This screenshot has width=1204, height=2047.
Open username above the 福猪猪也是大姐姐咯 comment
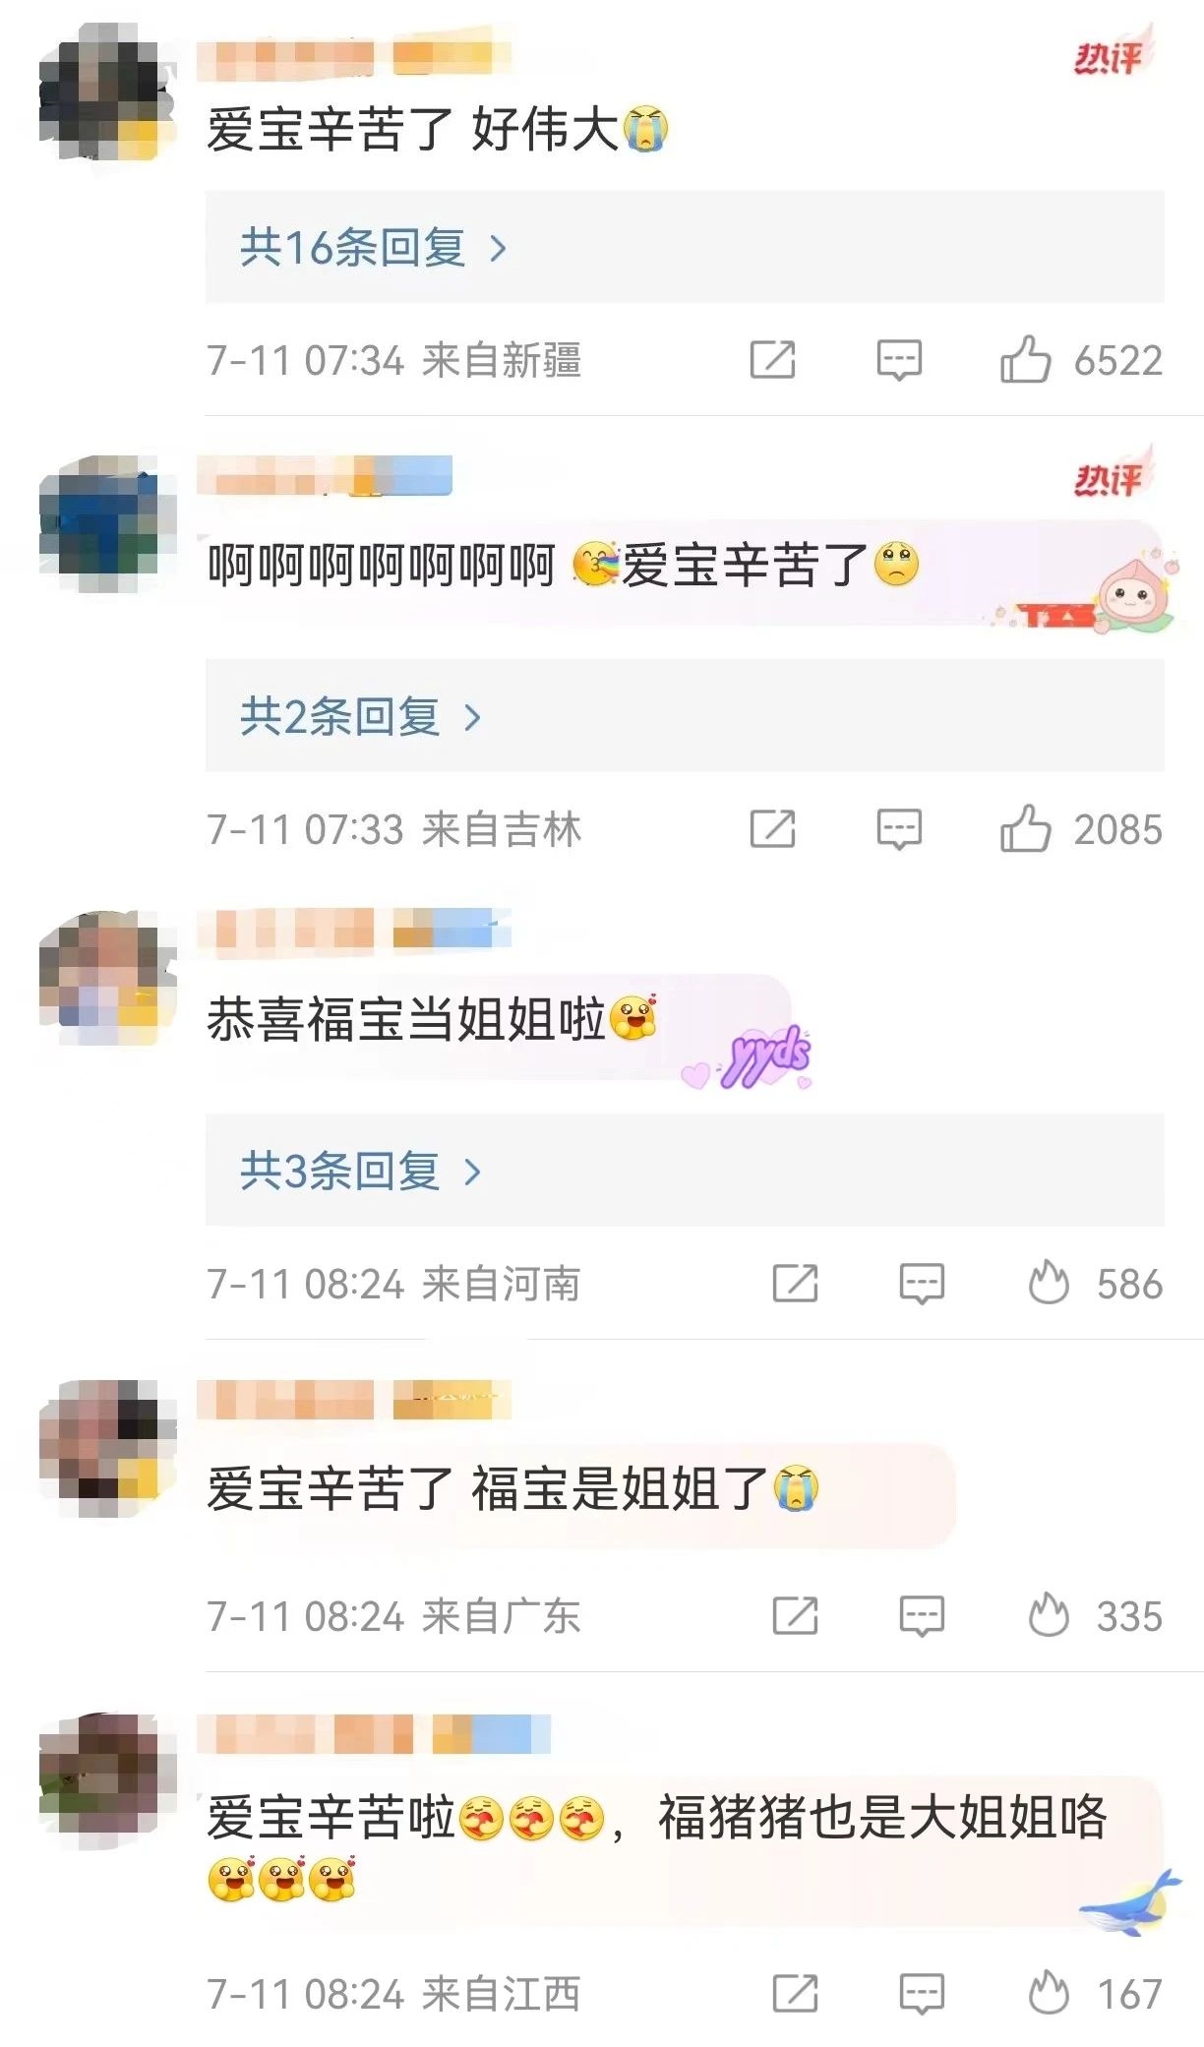tap(374, 1733)
